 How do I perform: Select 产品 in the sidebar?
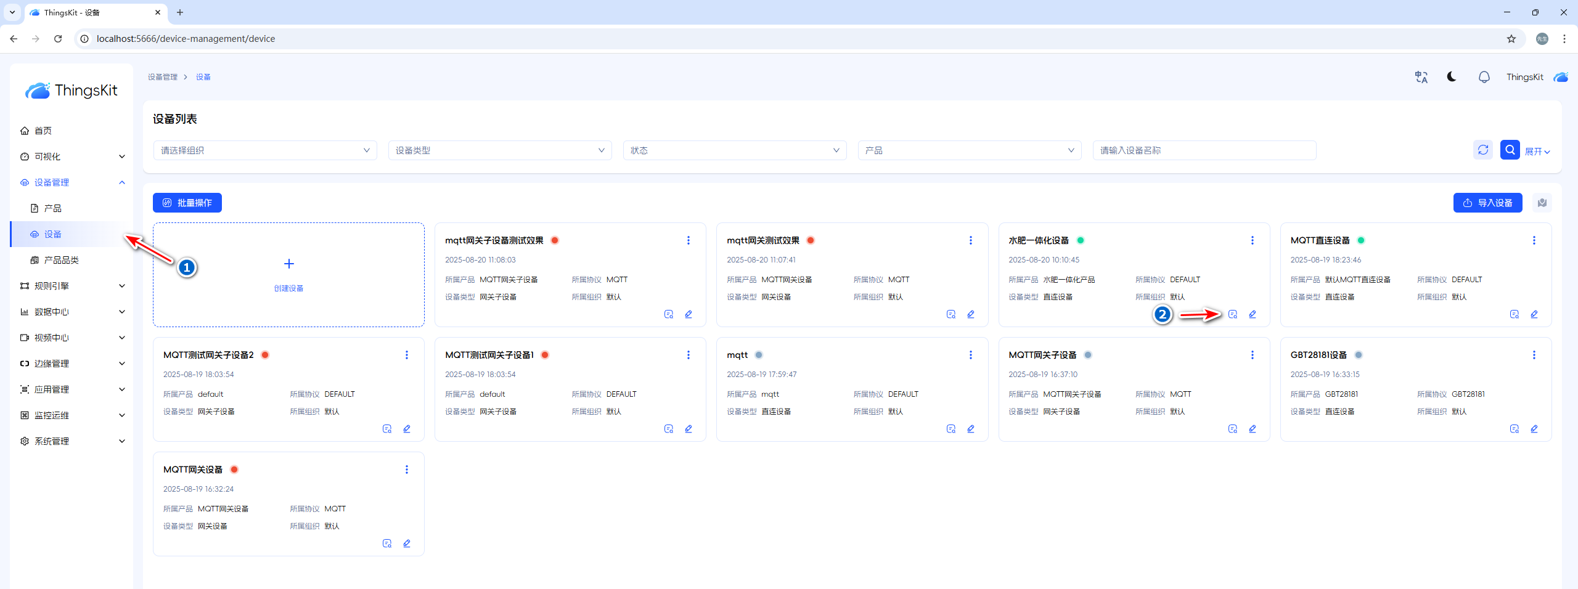click(52, 208)
